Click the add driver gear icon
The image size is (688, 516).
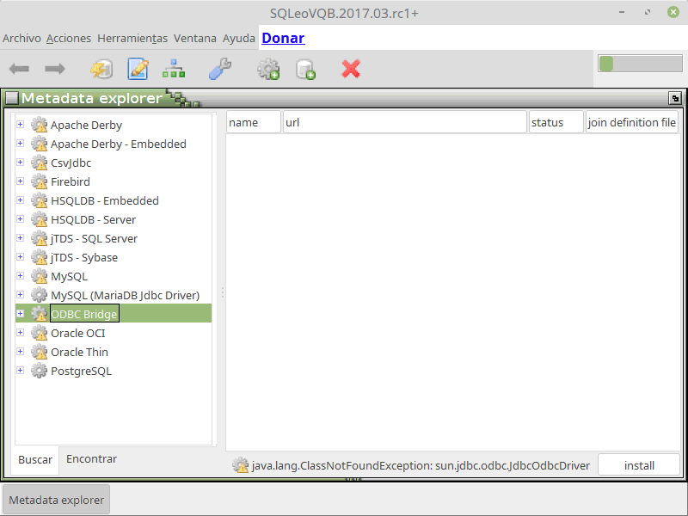pyautogui.click(x=267, y=69)
